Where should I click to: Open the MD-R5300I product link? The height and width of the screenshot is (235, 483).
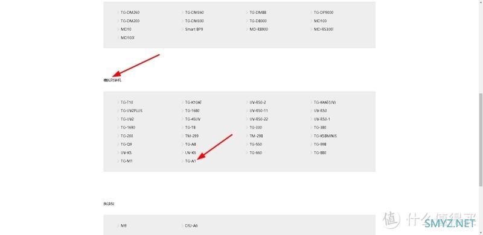pos(324,29)
